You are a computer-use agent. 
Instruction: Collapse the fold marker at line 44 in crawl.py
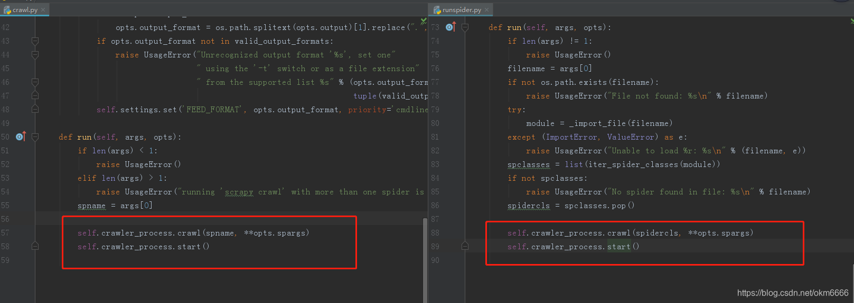click(x=35, y=54)
